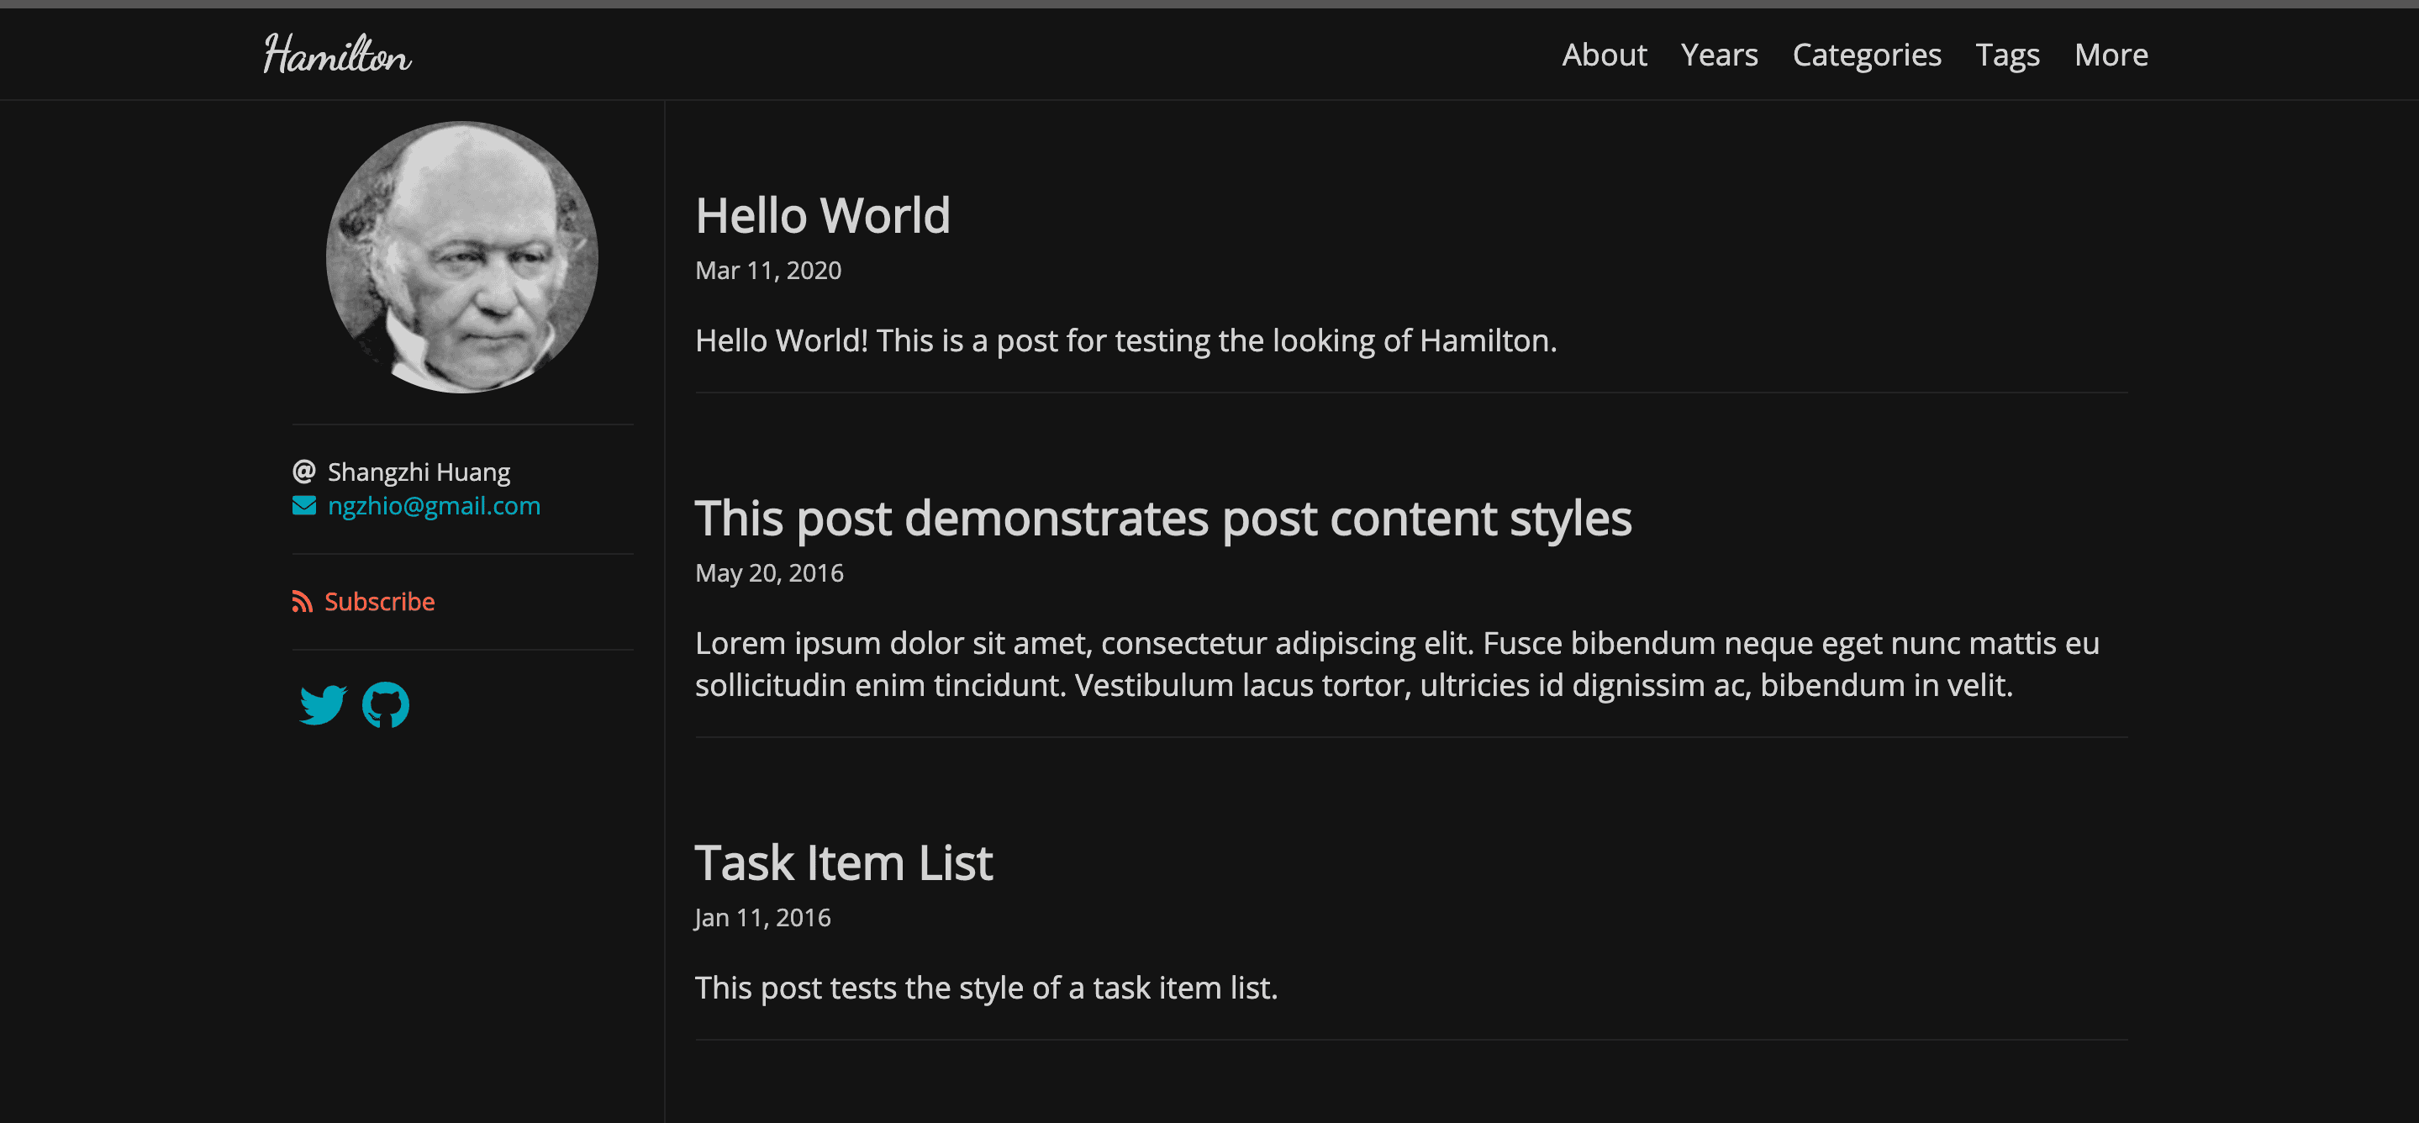This screenshot has height=1123, width=2419.
Task: Click the @ icon beside author name
Action: pos(303,471)
